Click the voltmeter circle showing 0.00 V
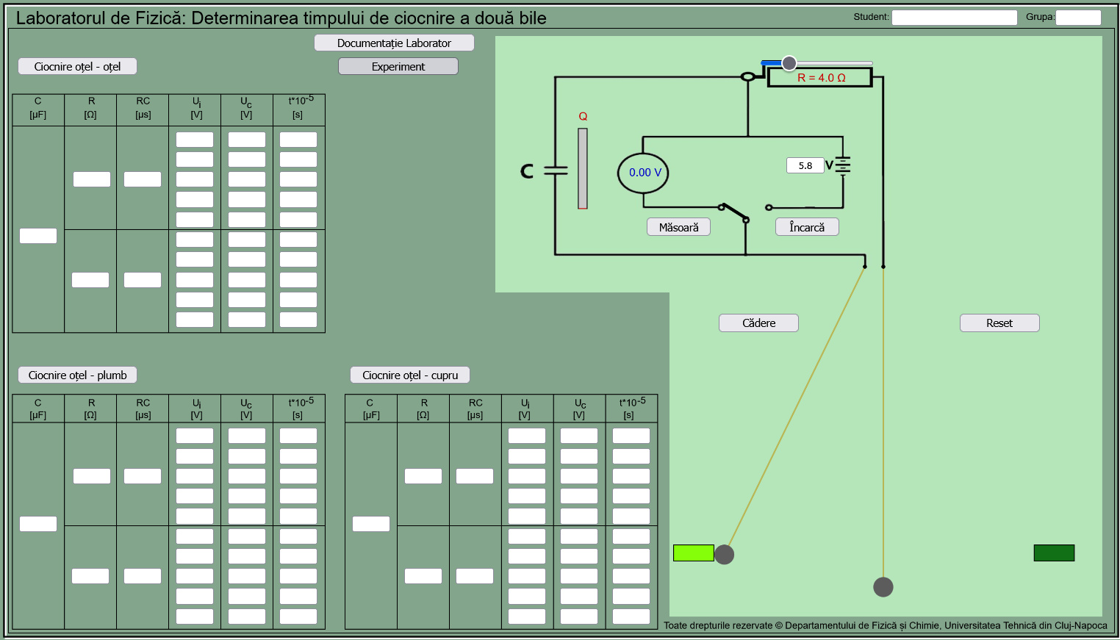The height and width of the screenshot is (640, 1120). pyautogui.click(x=643, y=173)
